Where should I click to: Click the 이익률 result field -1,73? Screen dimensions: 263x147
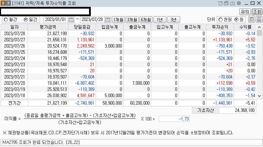tap(174, 119)
